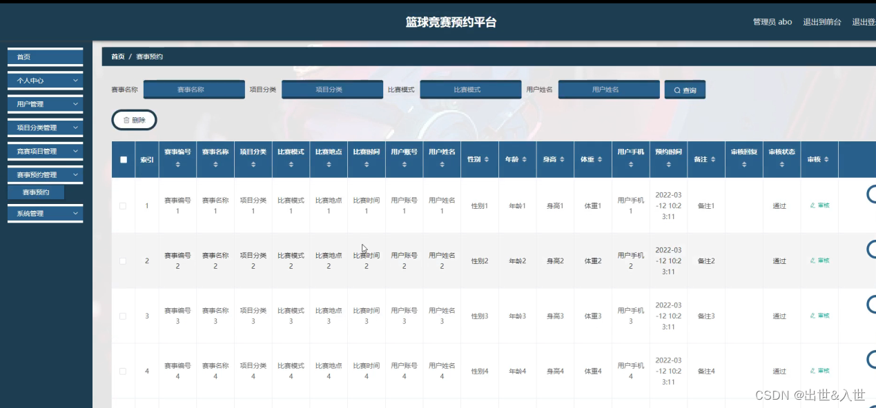Click the 体重4 cell
Viewport: 876px width, 408px height.
click(593, 371)
